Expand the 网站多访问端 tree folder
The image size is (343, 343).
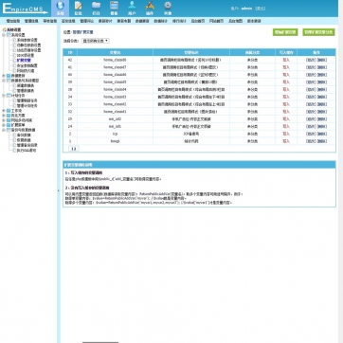click(4, 120)
